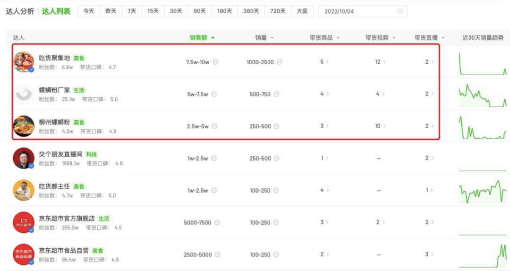Sort the 销量 column

(x=272, y=38)
